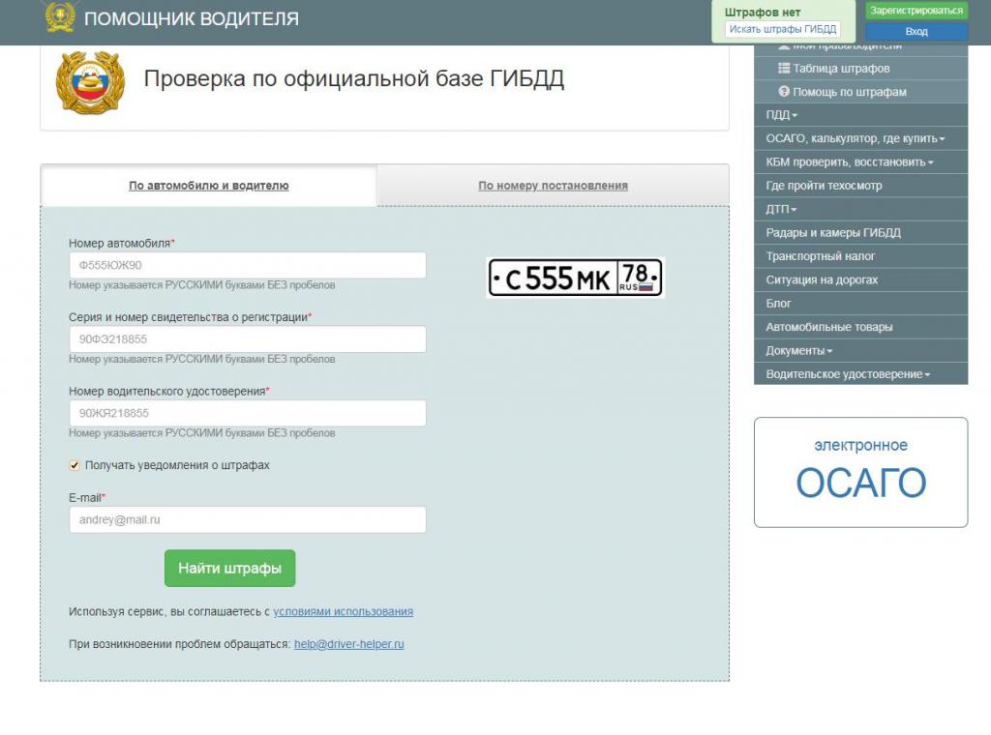Click the table icon next to Таблица штрафов
Image resolution: width=991 pixels, height=735 pixels.
click(x=784, y=69)
